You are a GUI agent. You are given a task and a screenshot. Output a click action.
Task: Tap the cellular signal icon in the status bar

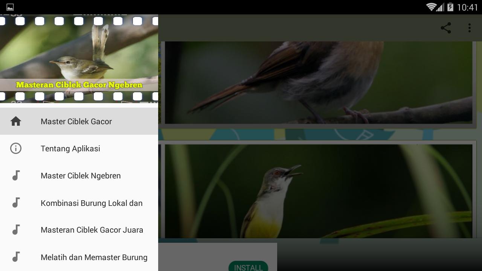pos(440,7)
